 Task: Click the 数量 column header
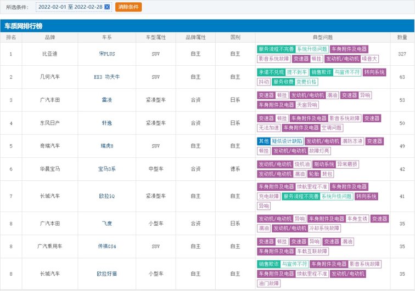402,37
